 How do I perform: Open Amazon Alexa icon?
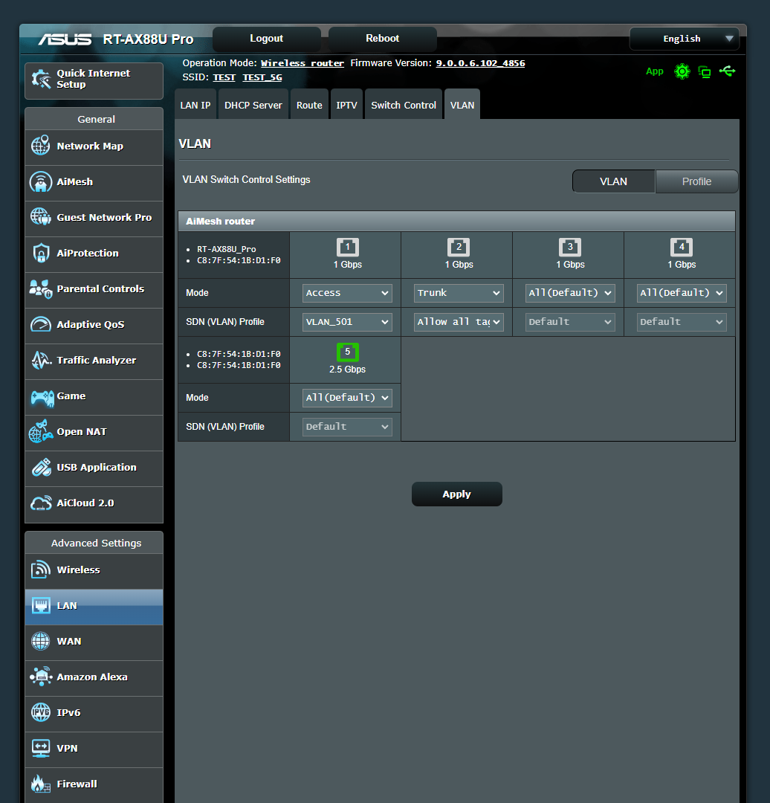point(41,677)
